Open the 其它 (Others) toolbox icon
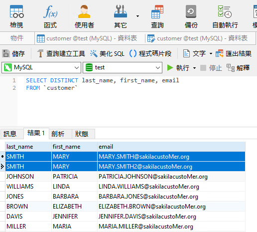Screen dimensions: 257x232 pyautogui.click(x=121, y=16)
